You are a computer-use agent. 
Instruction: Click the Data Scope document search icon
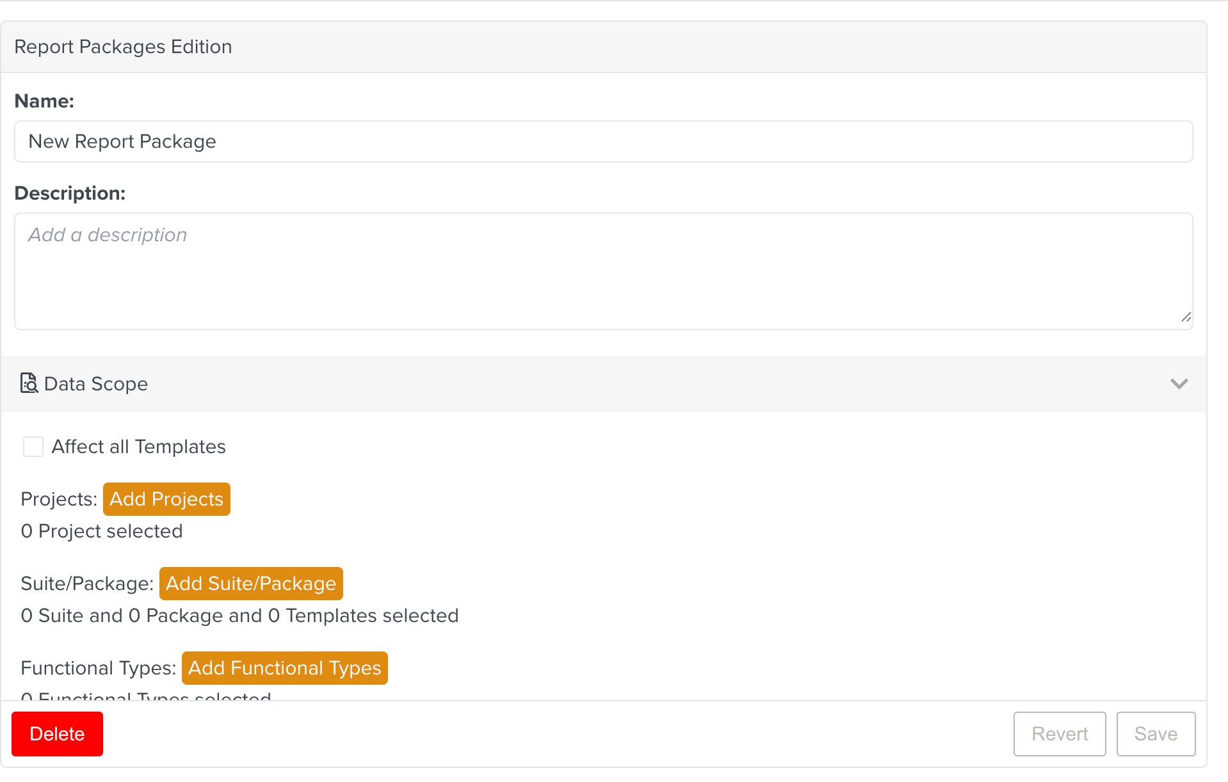pyautogui.click(x=29, y=383)
